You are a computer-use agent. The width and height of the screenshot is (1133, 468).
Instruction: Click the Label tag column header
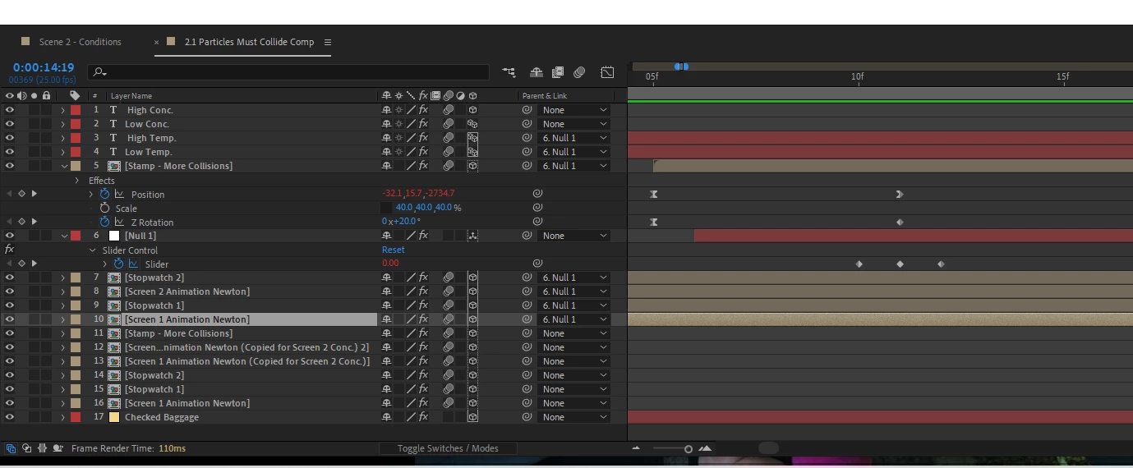(x=75, y=96)
